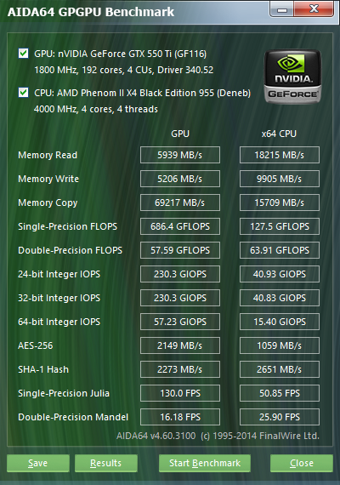Click the NVIDIA GeForce logo

coord(292,77)
